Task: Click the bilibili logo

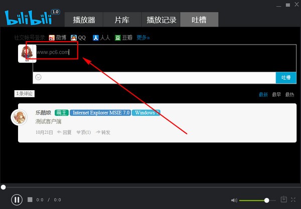Action: coord(28,18)
